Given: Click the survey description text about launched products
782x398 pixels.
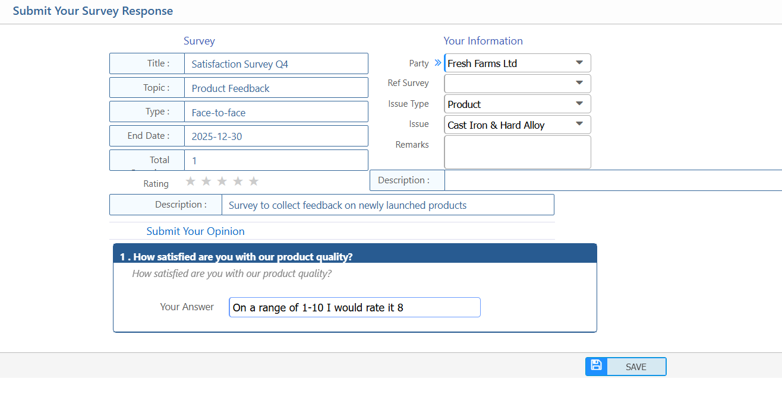Looking at the screenshot, I should click(x=348, y=205).
